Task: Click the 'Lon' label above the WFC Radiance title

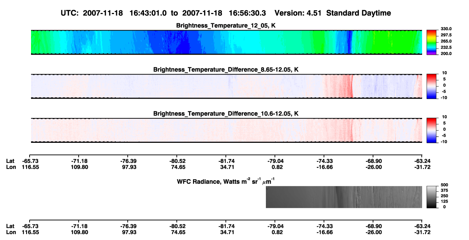Action: coord(11,167)
